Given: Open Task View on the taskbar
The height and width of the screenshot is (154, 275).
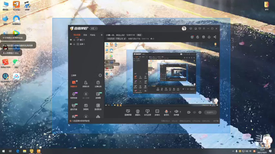Looking at the screenshot, I should (10, 151).
